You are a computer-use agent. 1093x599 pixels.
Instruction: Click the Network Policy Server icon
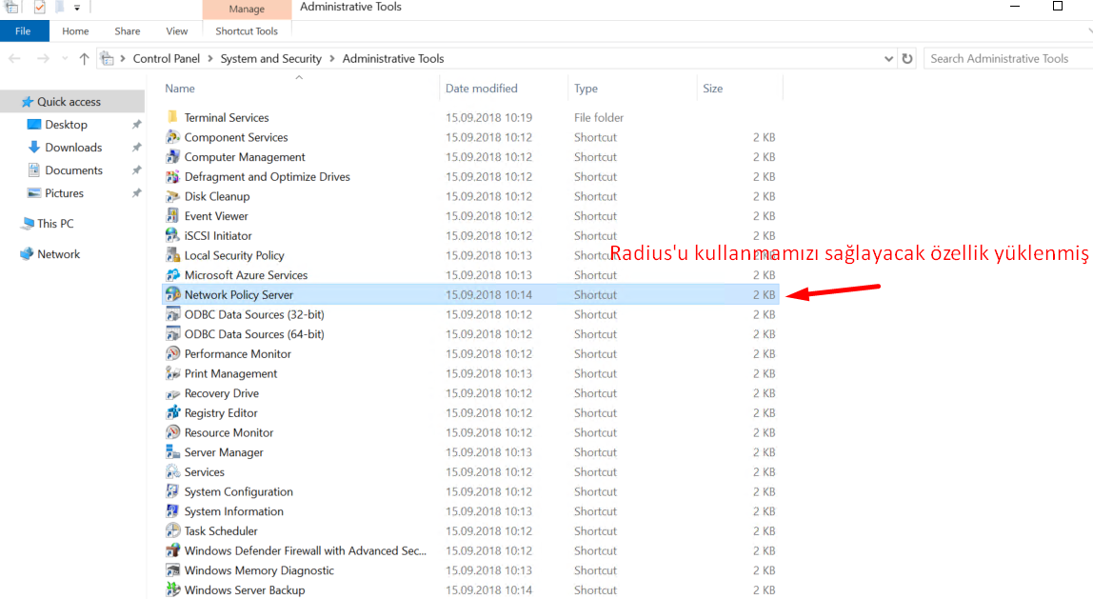coord(172,294)
